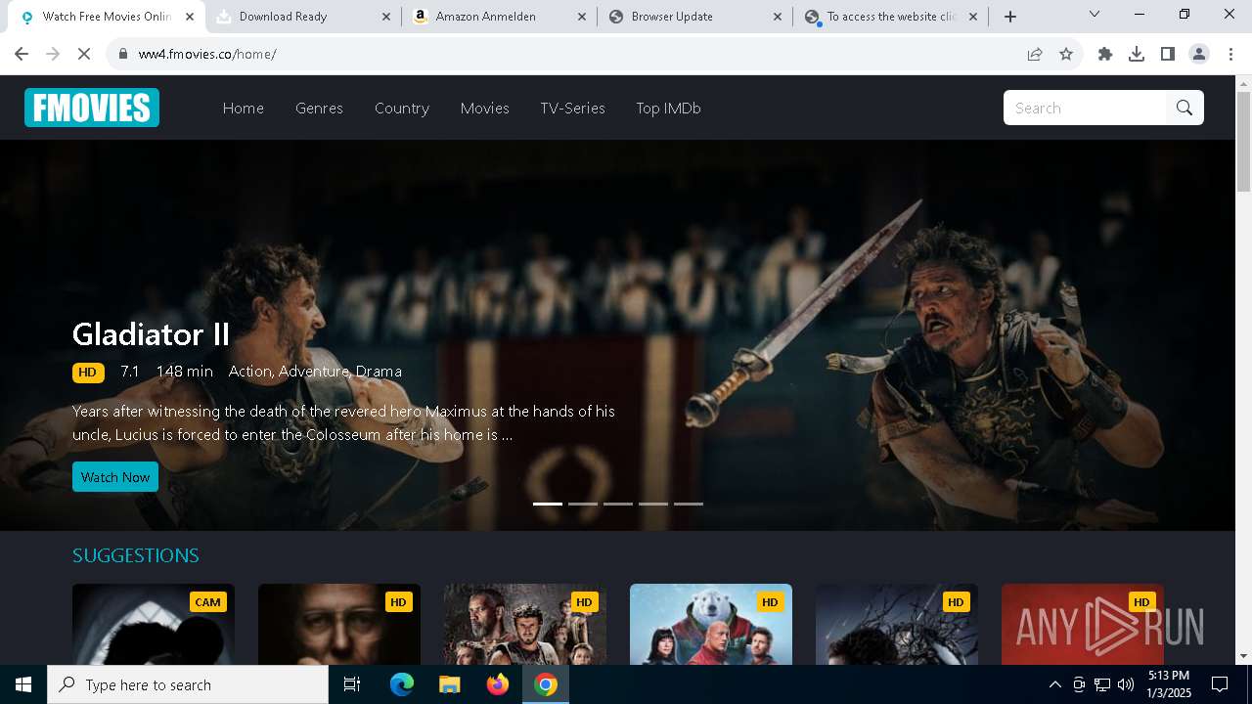Click the browser forward arrow
Viewport: 1252px width, 704px height.
(x=53, y=54)
